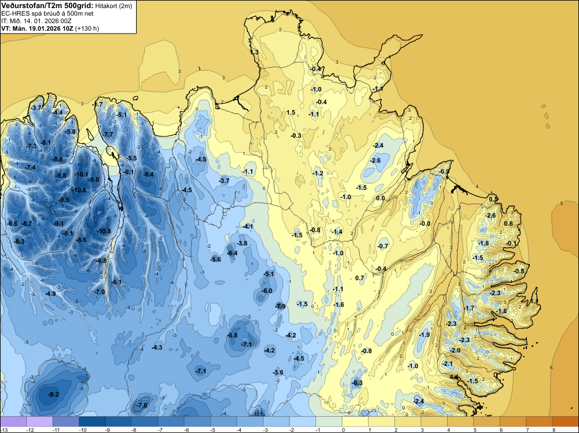Select the '-4.1' temperature value

coord(247,226)
